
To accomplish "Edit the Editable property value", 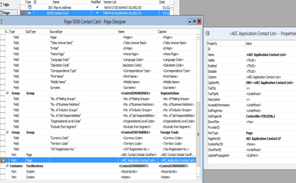I will click(270, 71).
